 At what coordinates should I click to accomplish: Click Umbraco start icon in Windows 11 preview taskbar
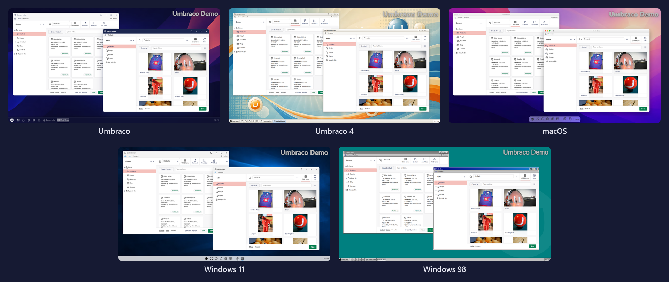pos(206,259)
